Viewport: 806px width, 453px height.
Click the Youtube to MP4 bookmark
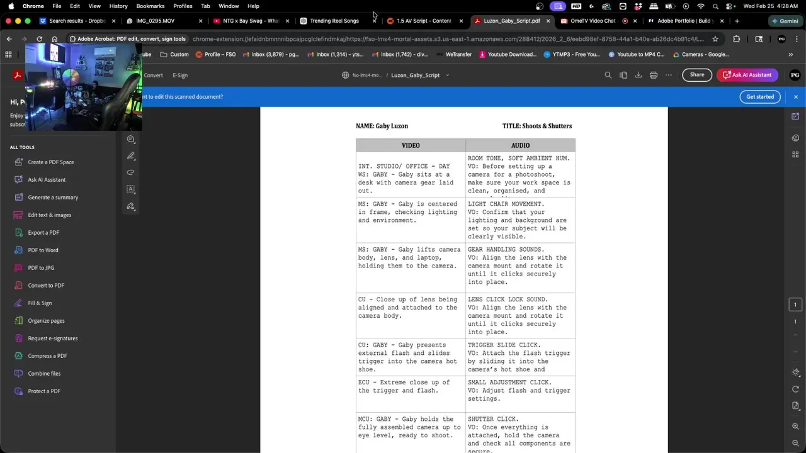tap(636, 54)
